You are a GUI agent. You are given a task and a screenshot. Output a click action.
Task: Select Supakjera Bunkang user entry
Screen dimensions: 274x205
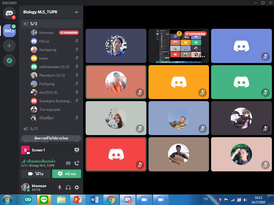point(55,101)
